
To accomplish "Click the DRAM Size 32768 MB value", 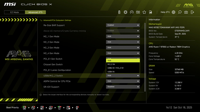I will coord(179,69).
